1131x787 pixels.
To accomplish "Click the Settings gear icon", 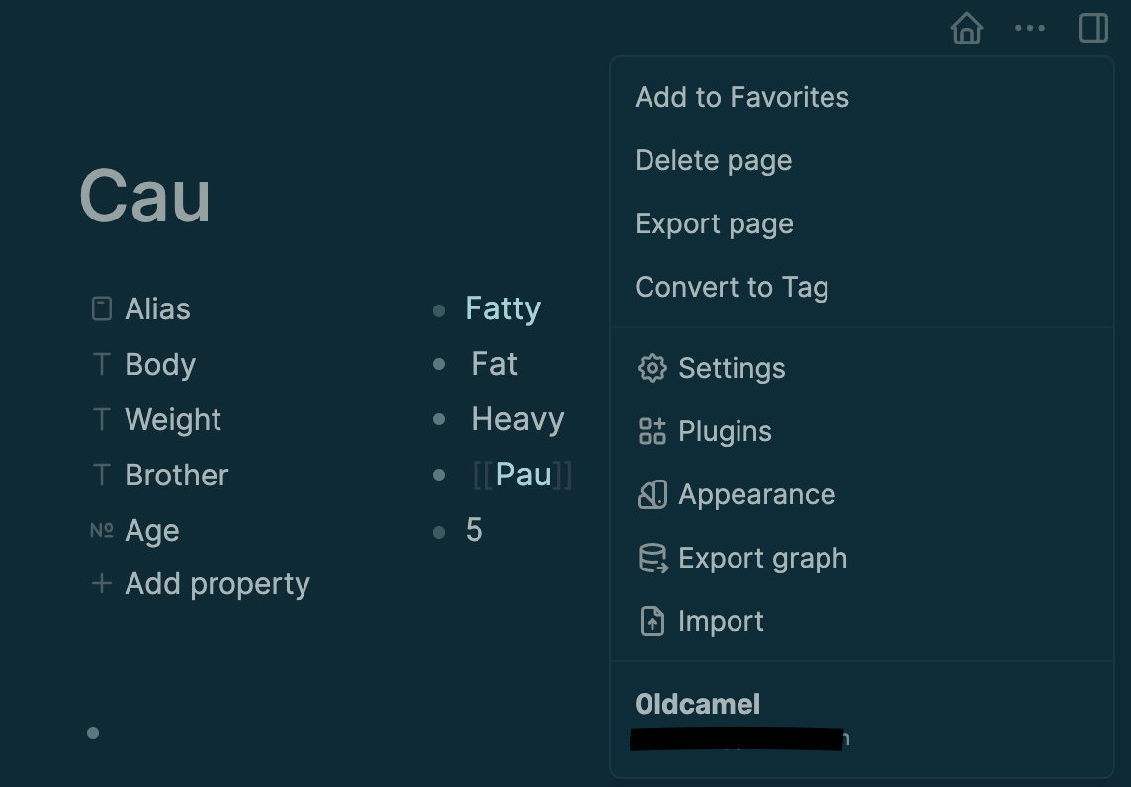I will tap(652, 369).
